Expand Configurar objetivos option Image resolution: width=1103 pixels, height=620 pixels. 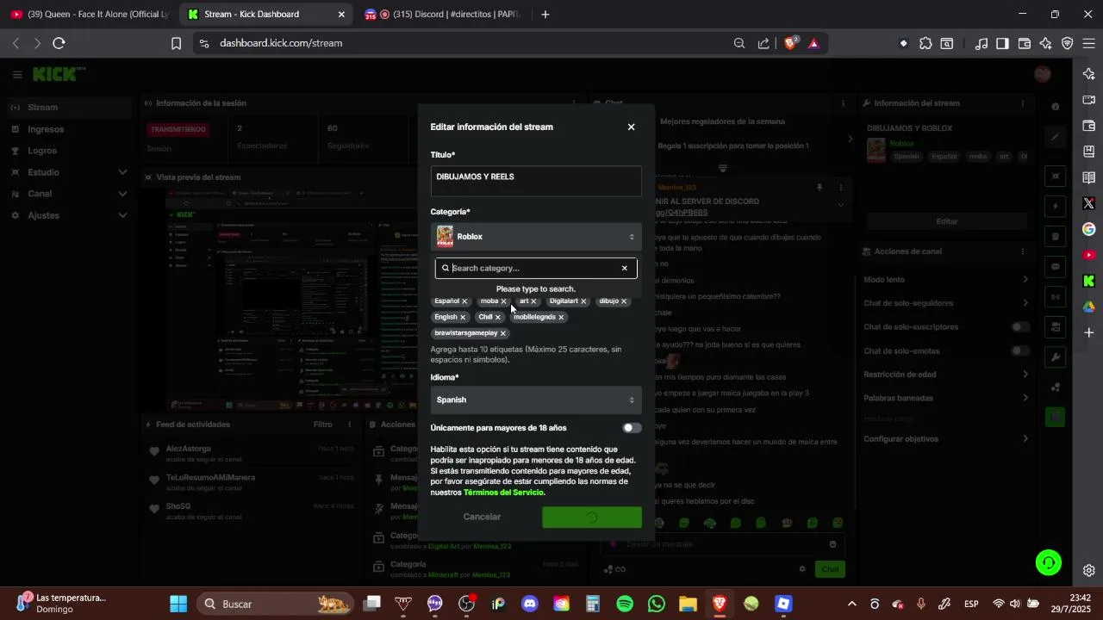click(x=946, y=439)
